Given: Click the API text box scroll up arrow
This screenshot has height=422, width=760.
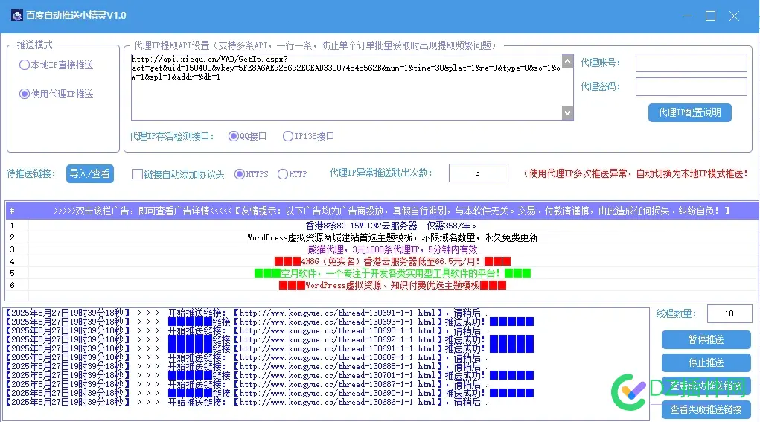Looking at the screenshot, I should point(567,61).
